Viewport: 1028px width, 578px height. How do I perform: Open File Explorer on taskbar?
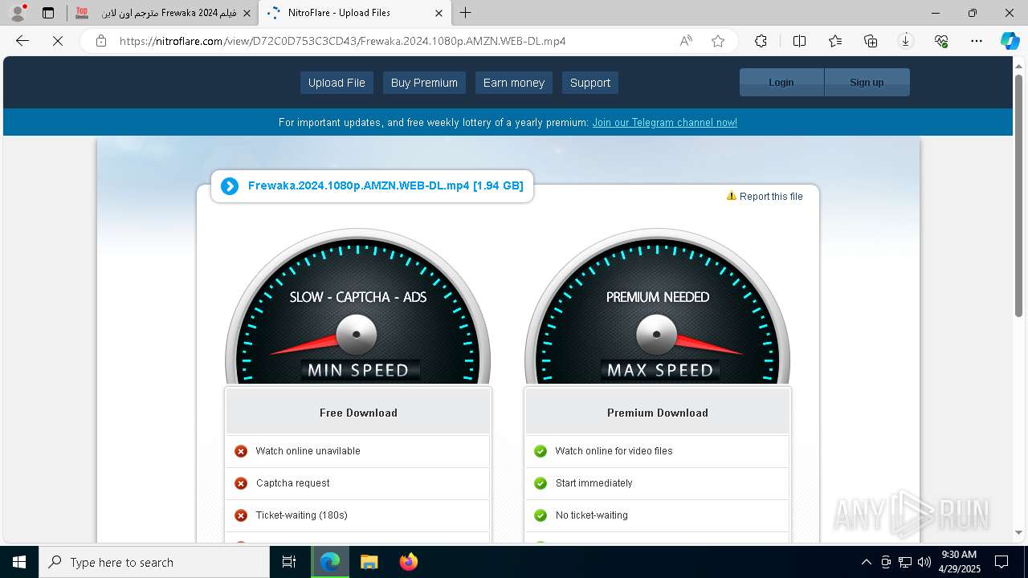(x=369, y=562)
